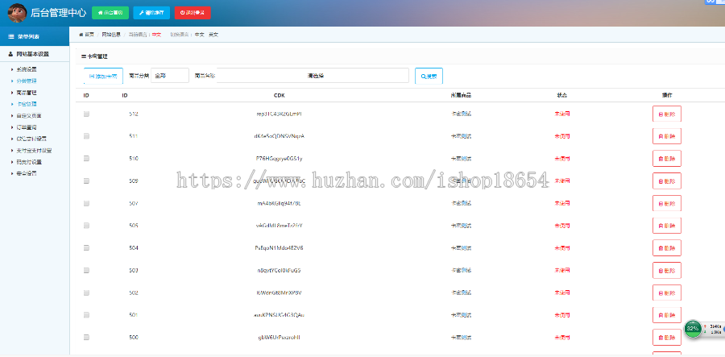Open 订单查询 in sidebar
Image resolution: width=725 pixels, height=357 pixels.
(27, 127)
